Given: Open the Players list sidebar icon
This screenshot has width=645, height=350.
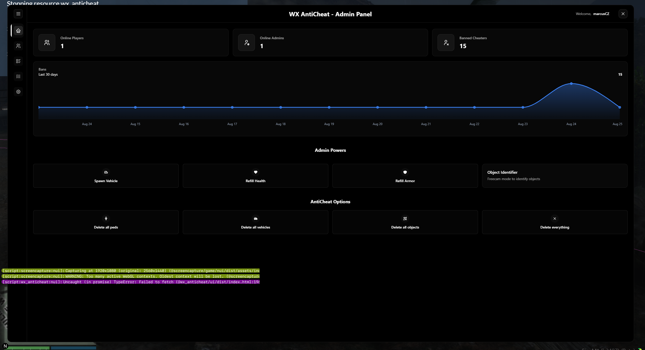Looking at the screenshot, I should tap(18, 46).
